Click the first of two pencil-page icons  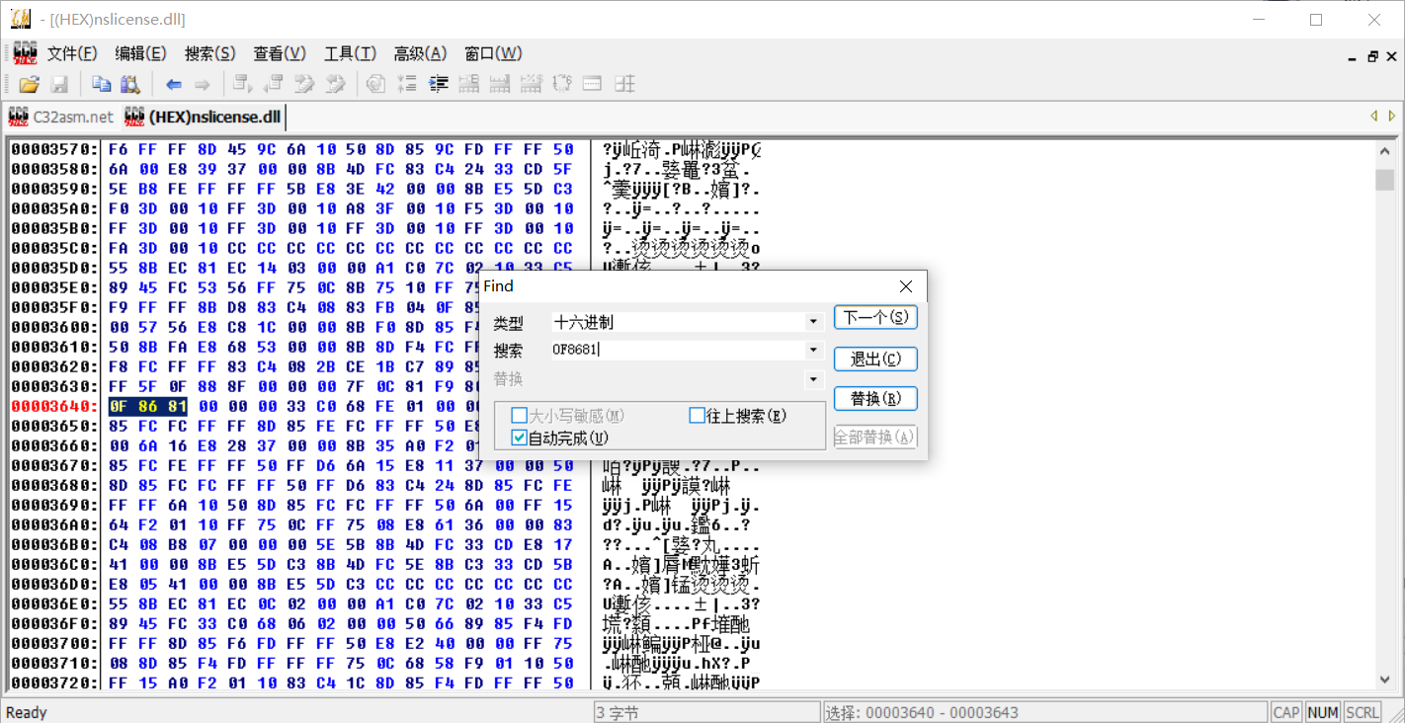tap(305, 84)
